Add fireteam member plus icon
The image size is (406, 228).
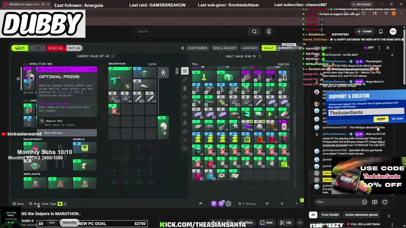tap(228, 204)
